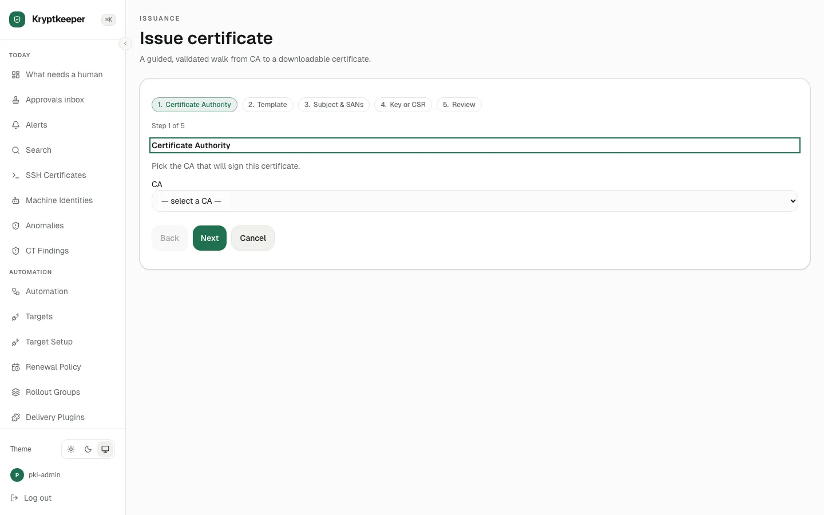Go to step 5 Review tab

click(459, 105)
